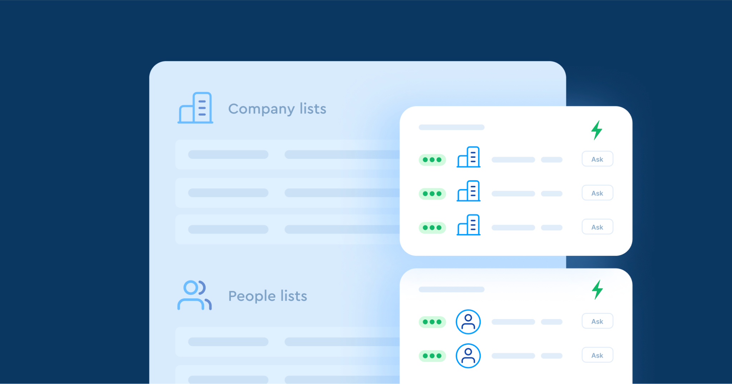Select the second person avatar icon in the people card
The width and height of the screenshot is (732, 384).
pyautogui.click(x=468, y=355)
